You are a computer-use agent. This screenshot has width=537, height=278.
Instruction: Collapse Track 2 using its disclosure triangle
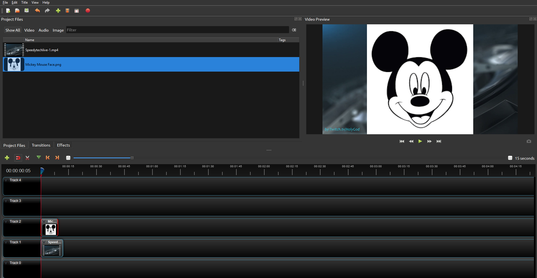[x=6, y=221]
